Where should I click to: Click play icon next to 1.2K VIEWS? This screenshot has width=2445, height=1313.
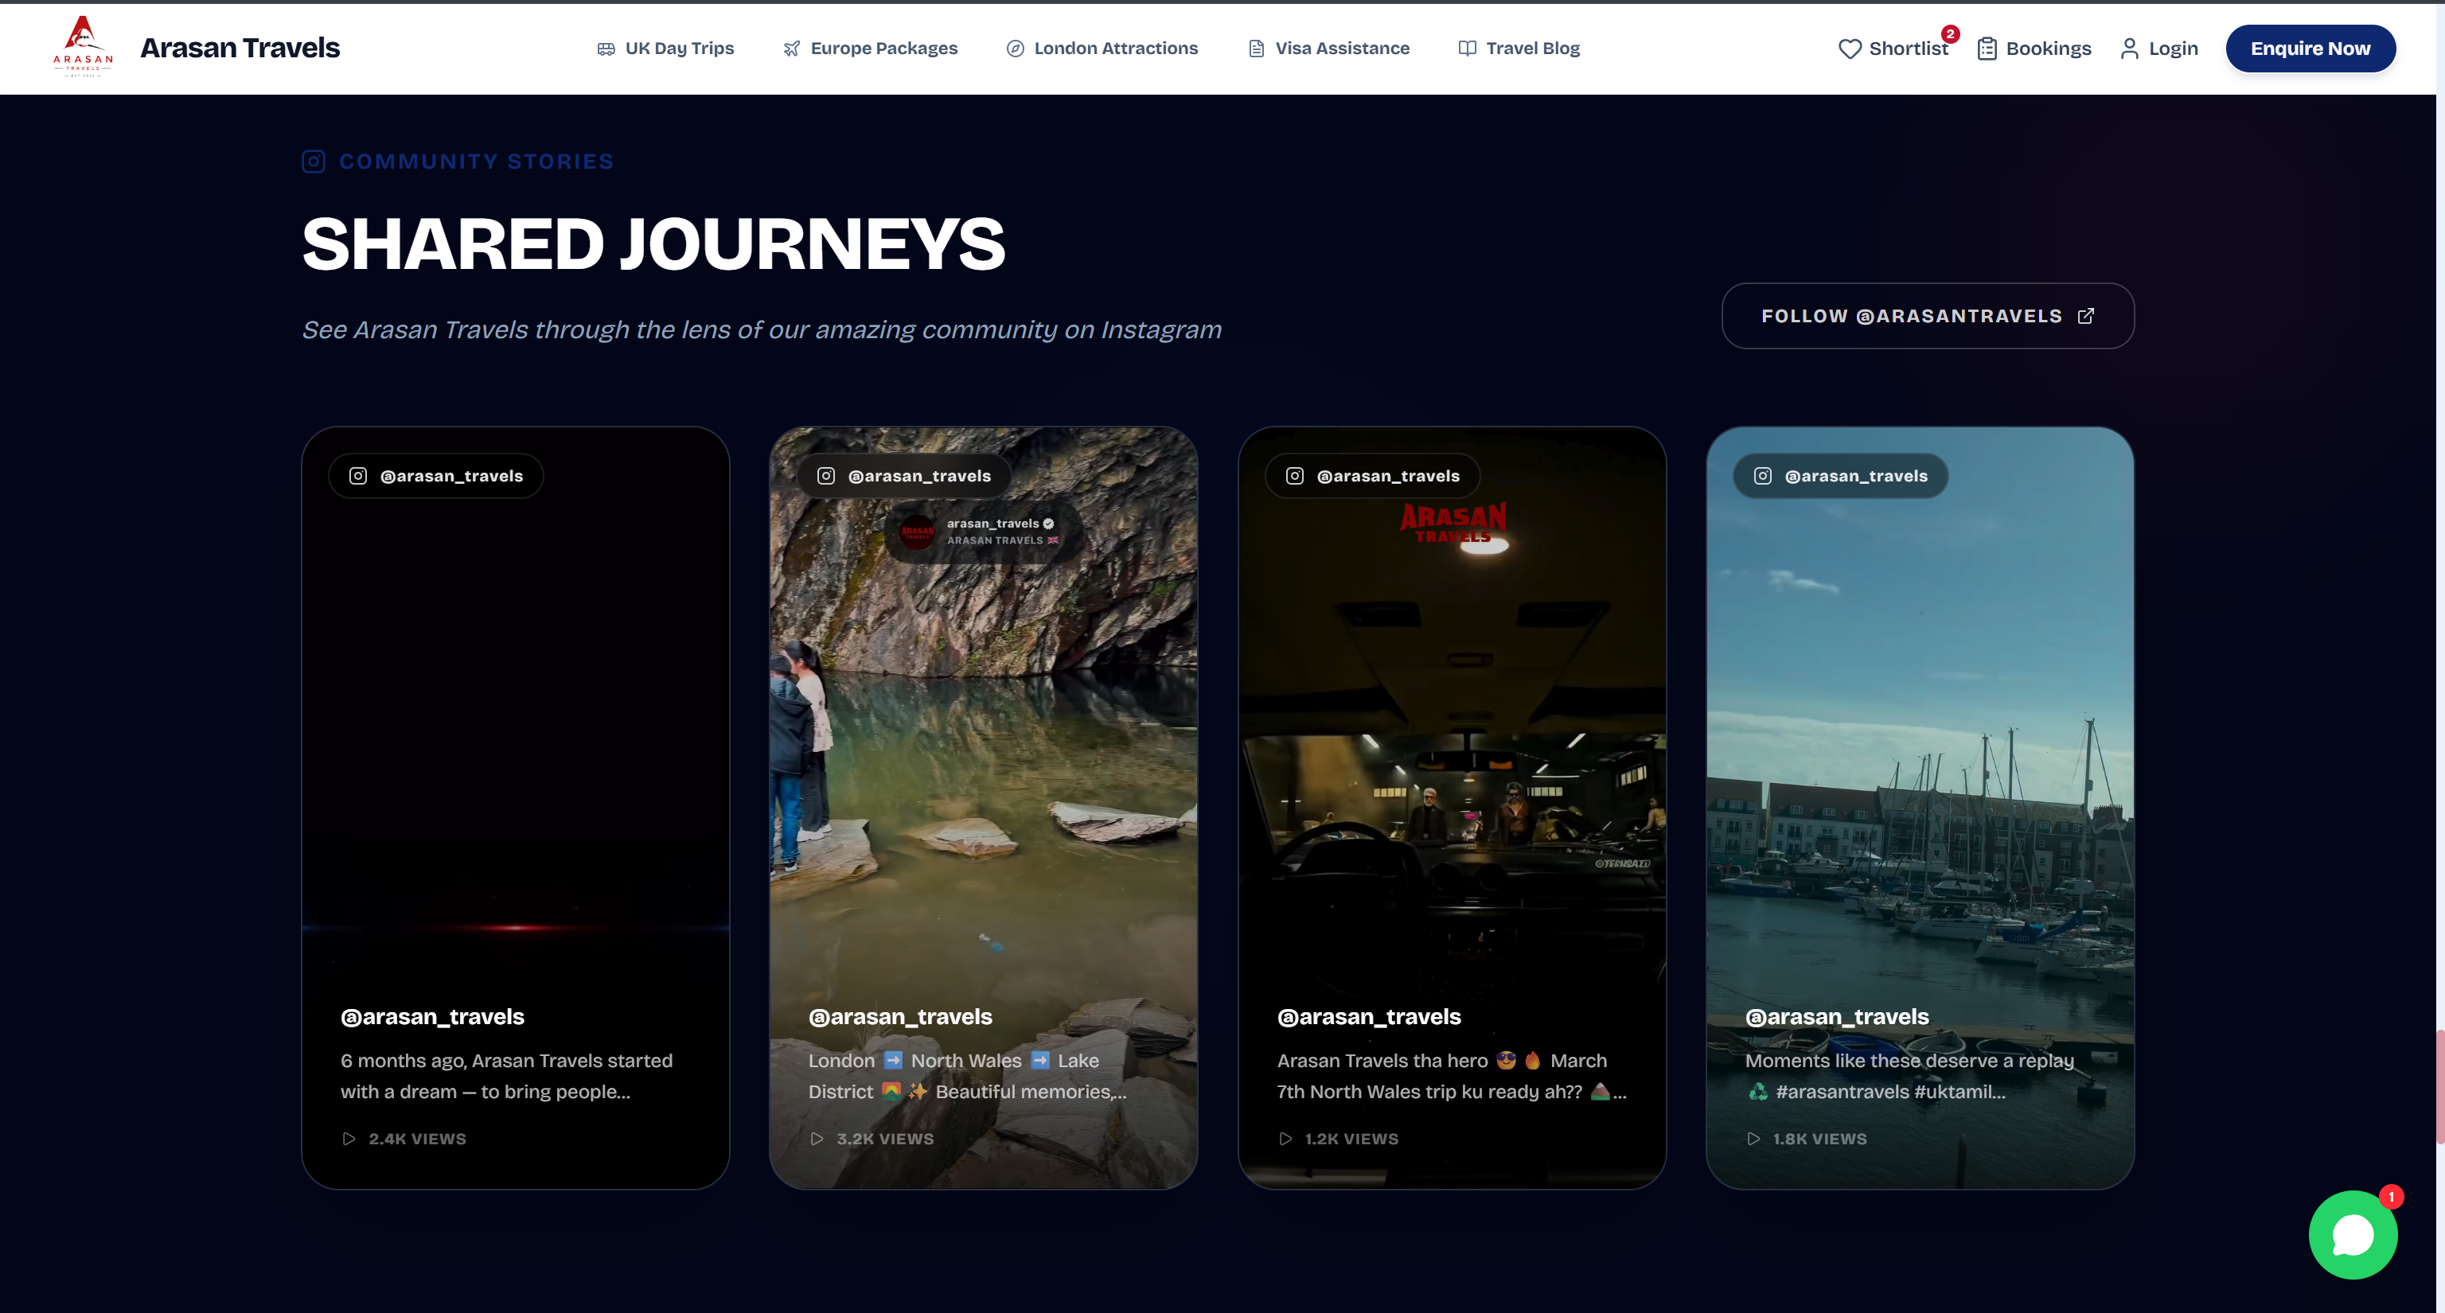1285,1139
